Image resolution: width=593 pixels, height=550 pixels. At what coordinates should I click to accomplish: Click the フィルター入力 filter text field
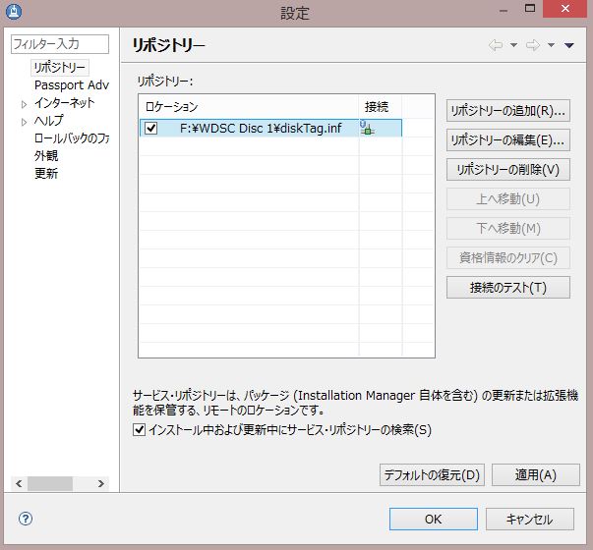coord(60,44)
